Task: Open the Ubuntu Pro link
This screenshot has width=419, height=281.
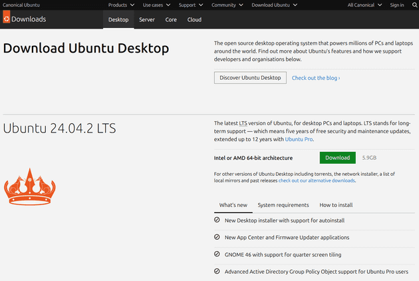Action: coord(299,139)
